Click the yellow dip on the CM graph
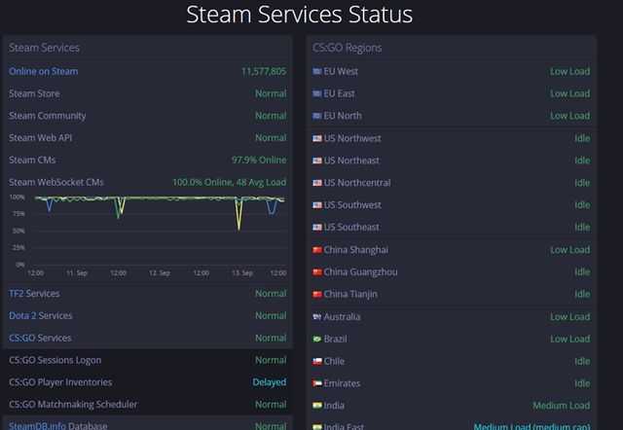Image resolution: width=623 pixels, height=430 pixels. [x=238, y=216]
